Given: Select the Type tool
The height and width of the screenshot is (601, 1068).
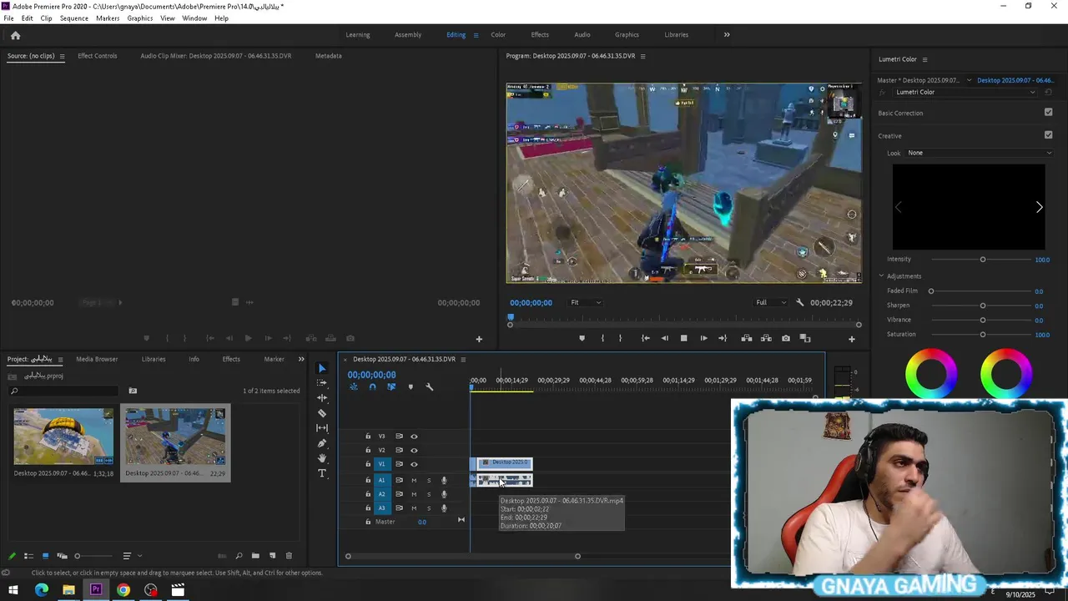Looking at the screenshot, I should pyautogui.click(x=322, y=473).
